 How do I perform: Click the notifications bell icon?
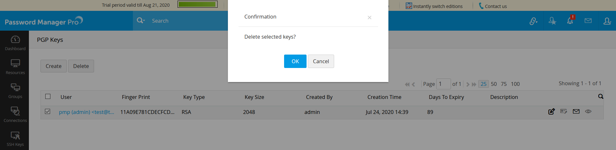click(x=570, y=21)
